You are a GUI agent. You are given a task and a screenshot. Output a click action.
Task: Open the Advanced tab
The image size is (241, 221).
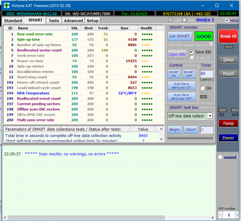(x=73, y=21)
